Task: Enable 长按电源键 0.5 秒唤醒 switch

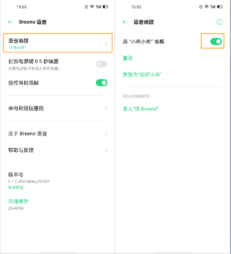Action: click(x=102, y=64)
